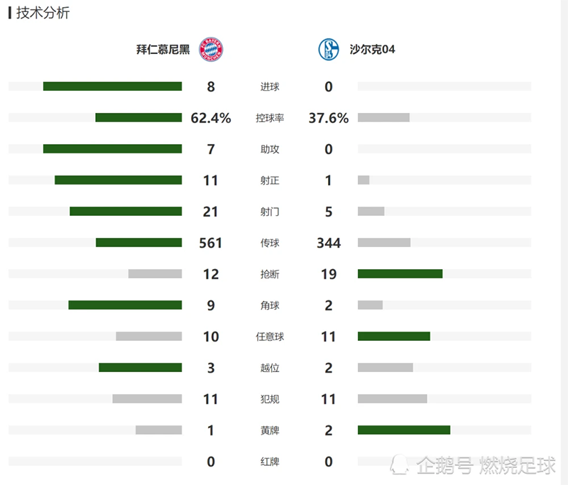Click the 企鹅号 燃烧足球 watermark
The height and width of the screenshot is (485, 568).
[x=477, y=466]
